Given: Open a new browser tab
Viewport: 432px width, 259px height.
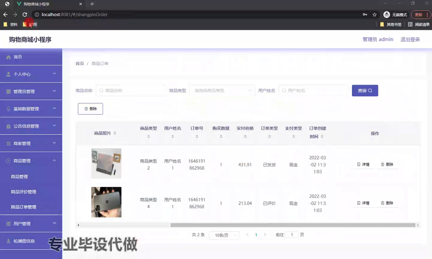Looking at the screenshot, I should point(92,4).
